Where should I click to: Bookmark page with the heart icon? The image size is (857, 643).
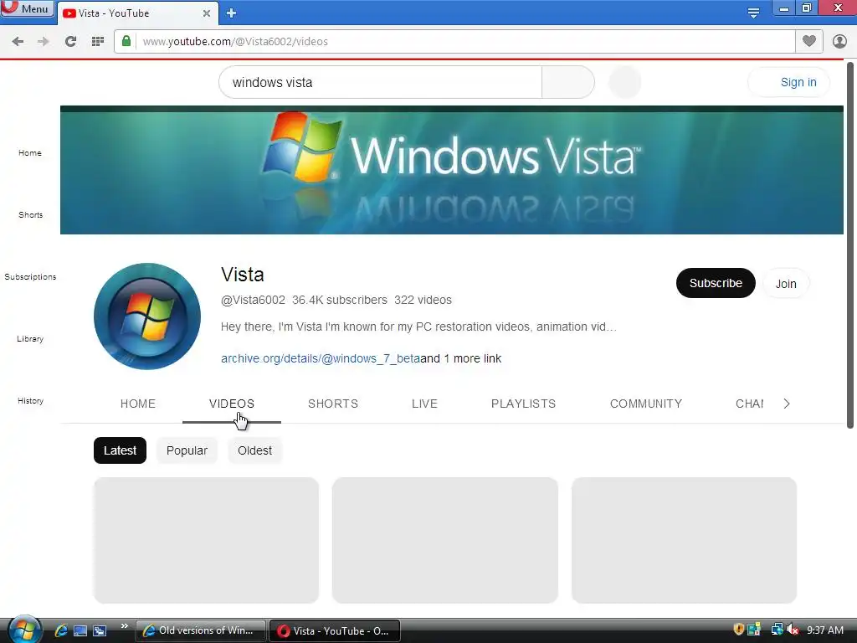809,41
